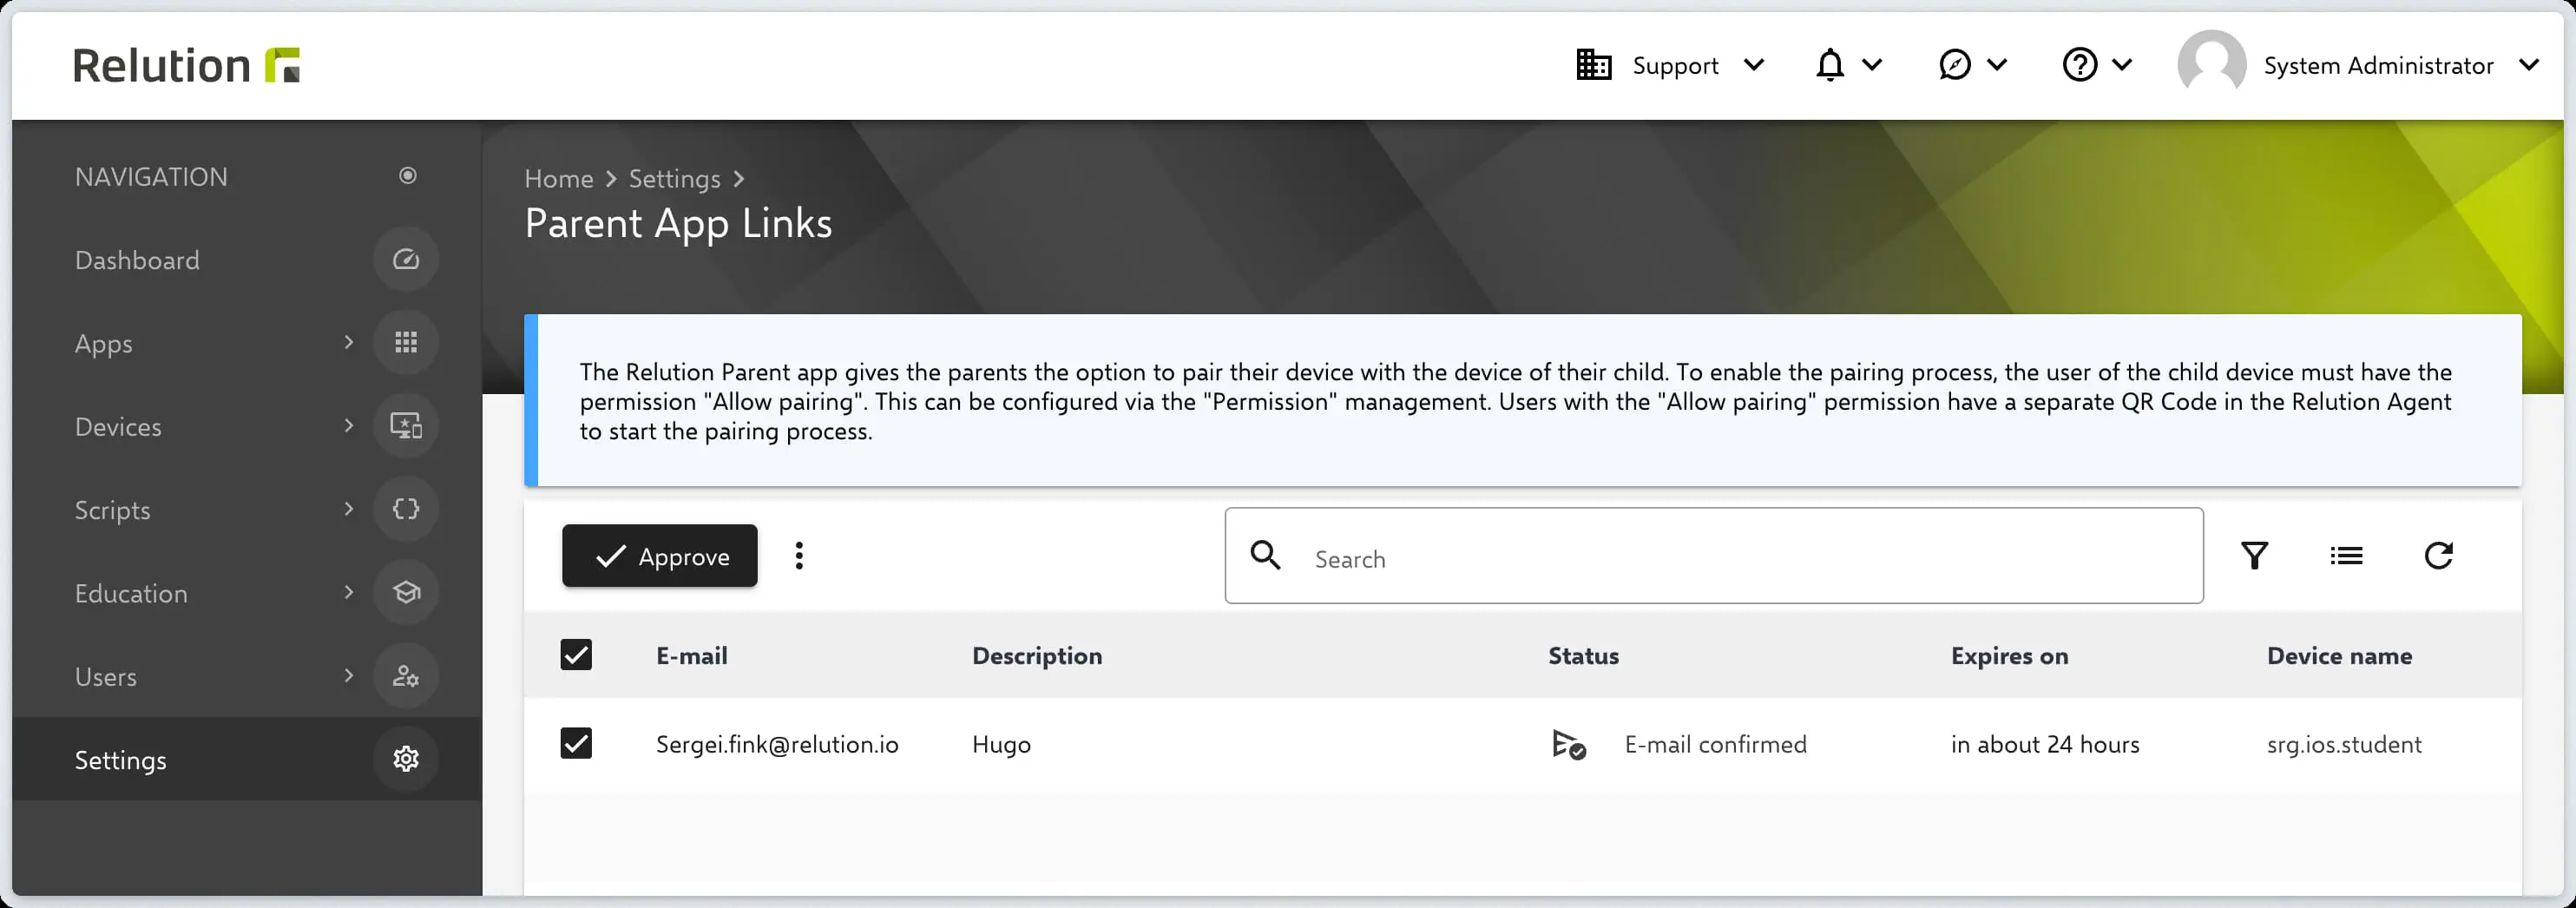
Task: Select Users in the navigation sidebar
Action: click(x=106, y=677)
